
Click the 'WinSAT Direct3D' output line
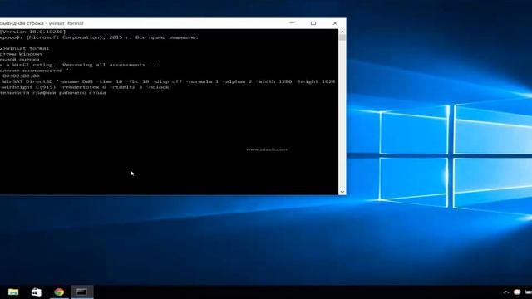tap(169, 81)
